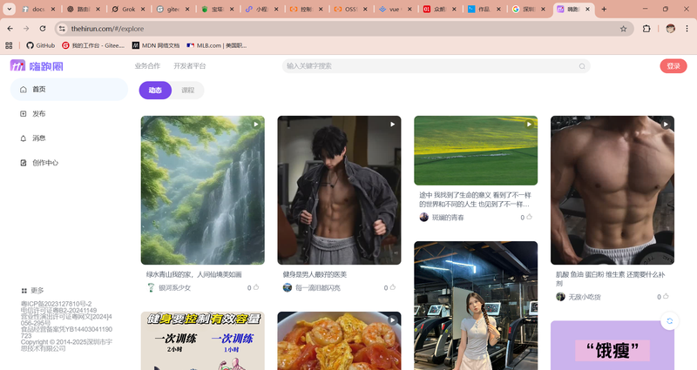697x370 pixels.
Task: Open the 消息 messages sidebar item
Action: [69, 138]
